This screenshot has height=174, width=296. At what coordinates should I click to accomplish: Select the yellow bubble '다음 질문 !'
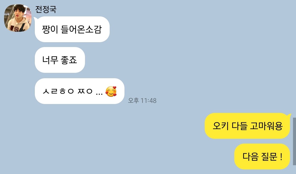(262, 156)
